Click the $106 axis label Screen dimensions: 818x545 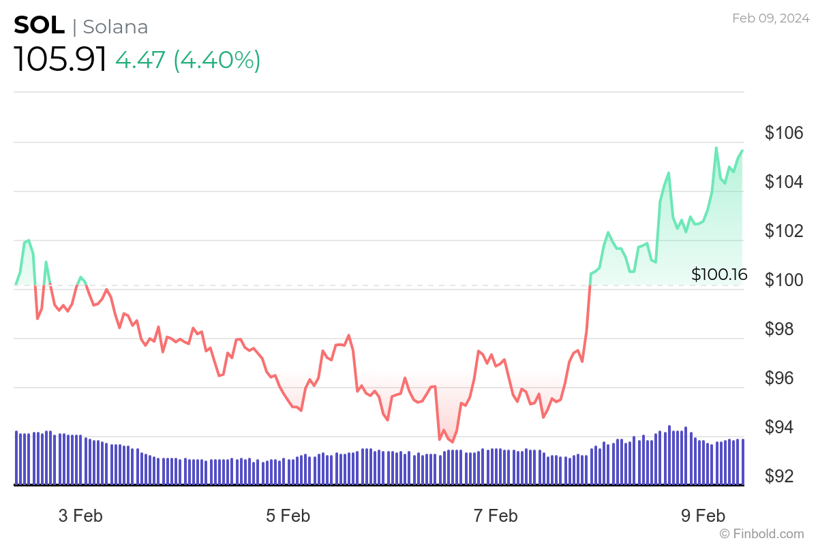pyautogui.click(x=785, y=133)
